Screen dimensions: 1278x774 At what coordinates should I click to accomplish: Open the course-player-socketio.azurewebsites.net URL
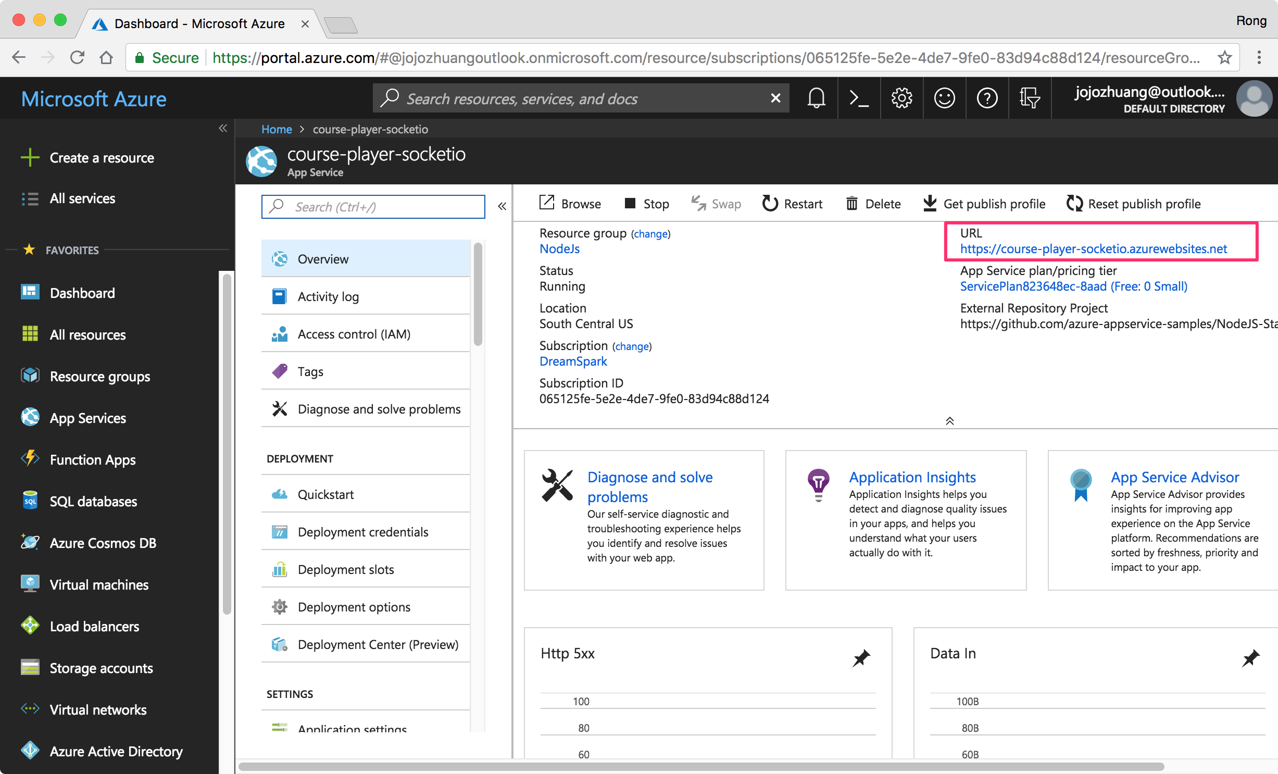pos(1094,249)
